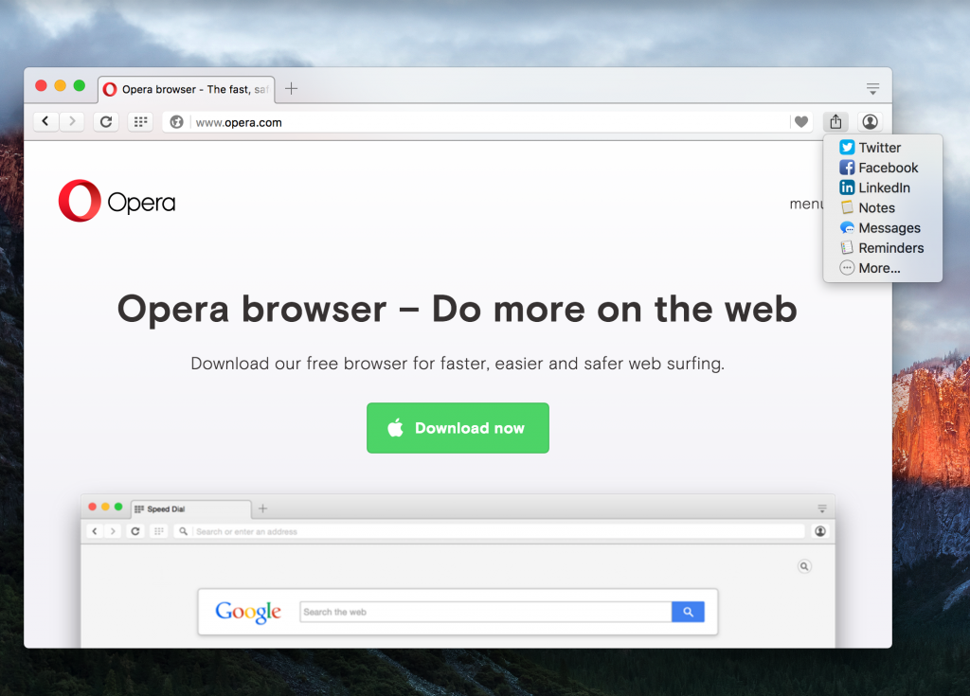
Task: Open the sharing panel icon in the toolbar
Action: point(835,121)
